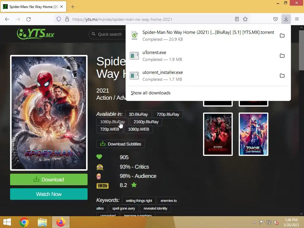The width and height of the screenshot is (304, 228).
Task: Open tracking protection shield icon
Action: click(59, 19)
